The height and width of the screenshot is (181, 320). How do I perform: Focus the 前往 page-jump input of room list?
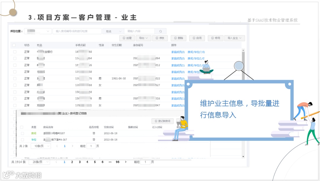click(91, 146)
